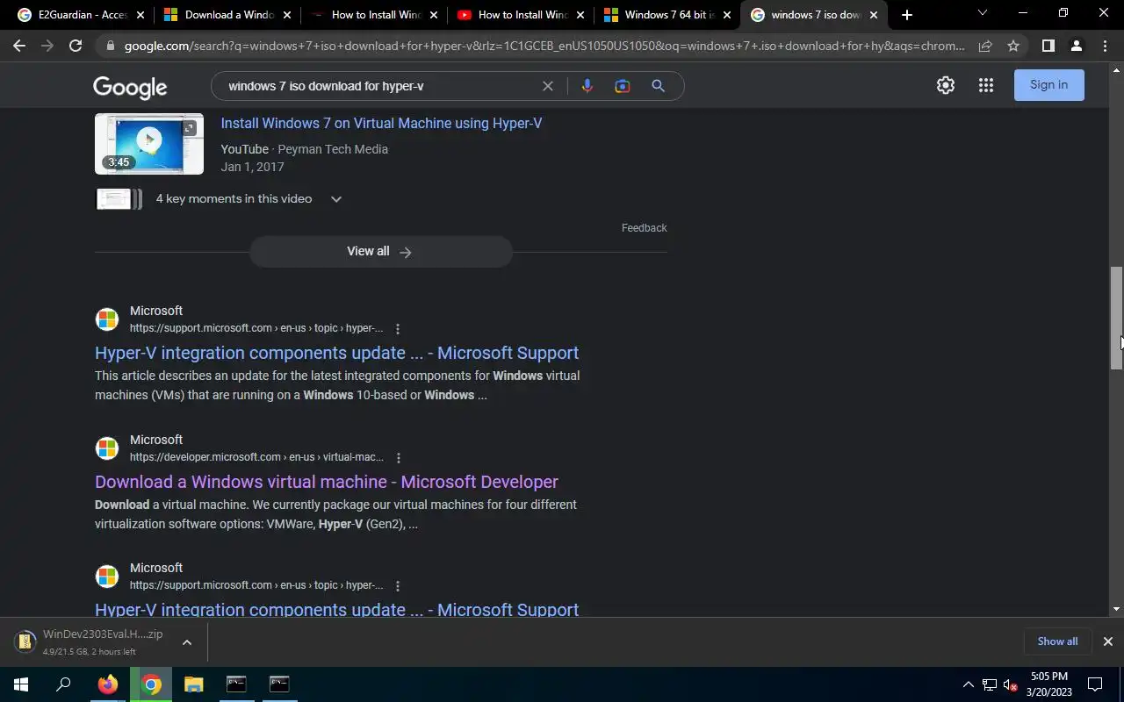Screen dimensions: 1124x702
Task: Open first Hyper-V integration components update result
Action: tap(336, 353)
